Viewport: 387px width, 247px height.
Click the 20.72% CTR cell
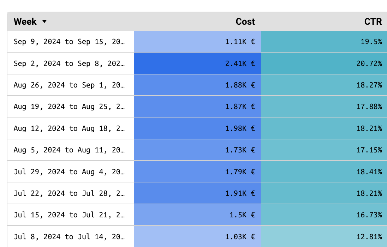pyautogui.click(x=369, y=64)
